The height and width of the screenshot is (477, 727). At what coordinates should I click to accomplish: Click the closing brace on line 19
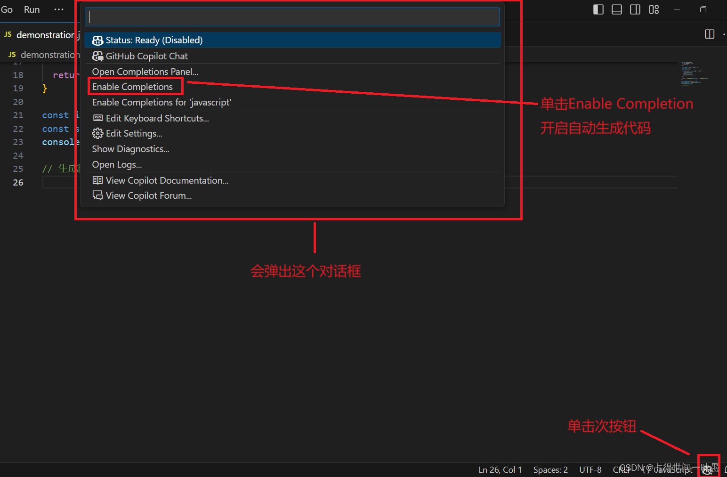[x=45, y=88]
